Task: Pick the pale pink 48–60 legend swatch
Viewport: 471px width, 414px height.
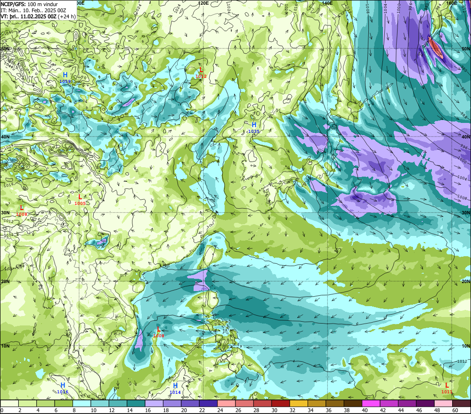Action: (443, 403)
